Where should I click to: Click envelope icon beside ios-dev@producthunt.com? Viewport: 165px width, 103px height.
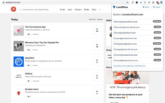click(114, 27)
